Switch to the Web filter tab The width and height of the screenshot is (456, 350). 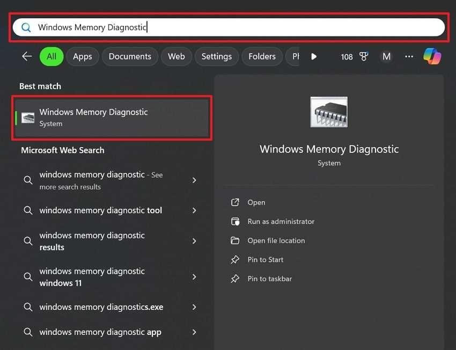(176, 56)
